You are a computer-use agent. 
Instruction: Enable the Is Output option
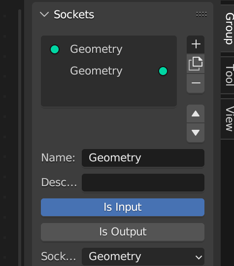123,232
